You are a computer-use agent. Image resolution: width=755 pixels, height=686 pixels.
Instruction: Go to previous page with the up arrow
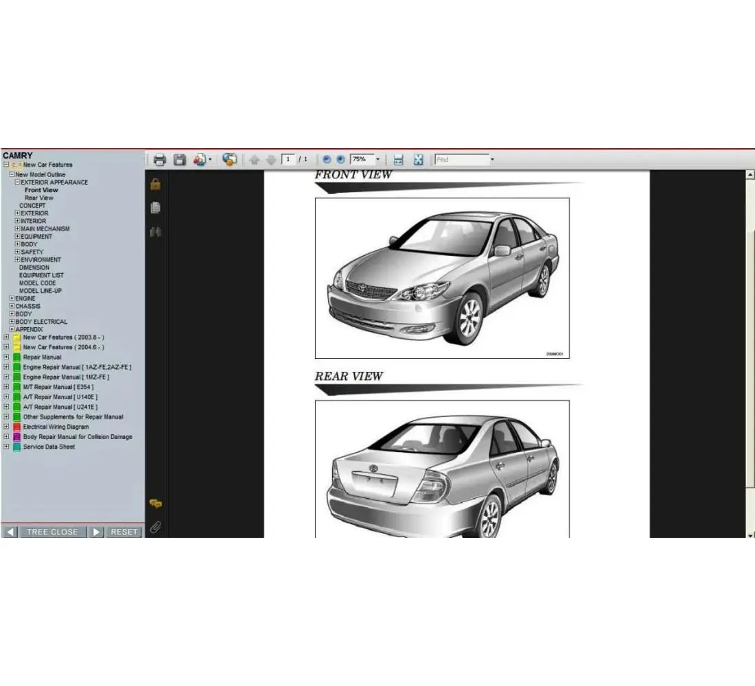[254, 160]
